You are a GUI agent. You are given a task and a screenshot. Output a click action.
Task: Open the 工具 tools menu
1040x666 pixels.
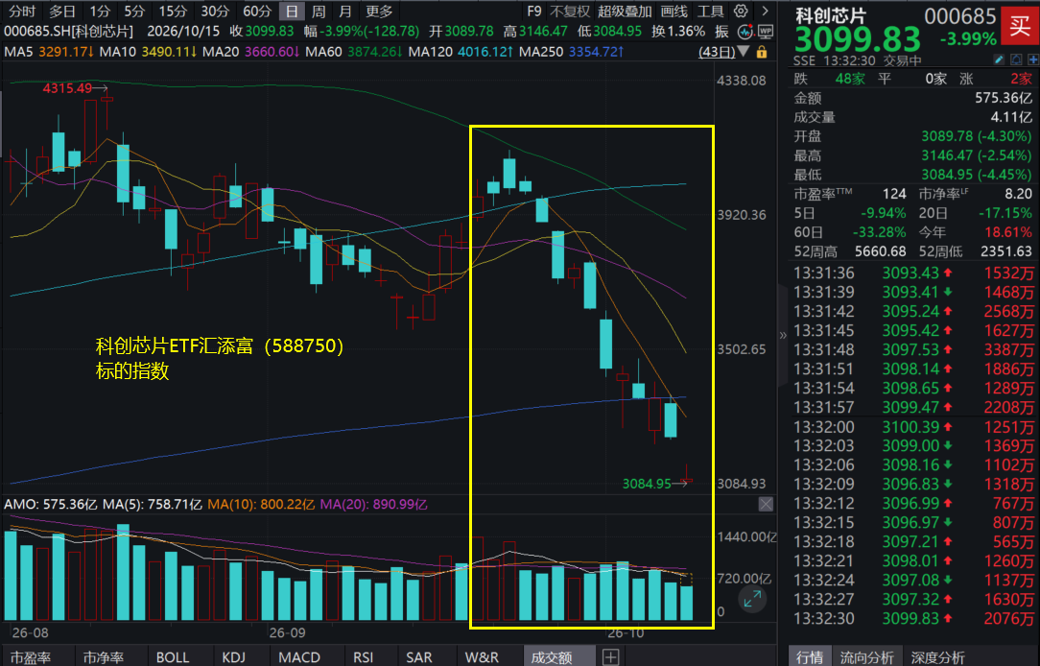pyautogui.click(x=710, y=12)
